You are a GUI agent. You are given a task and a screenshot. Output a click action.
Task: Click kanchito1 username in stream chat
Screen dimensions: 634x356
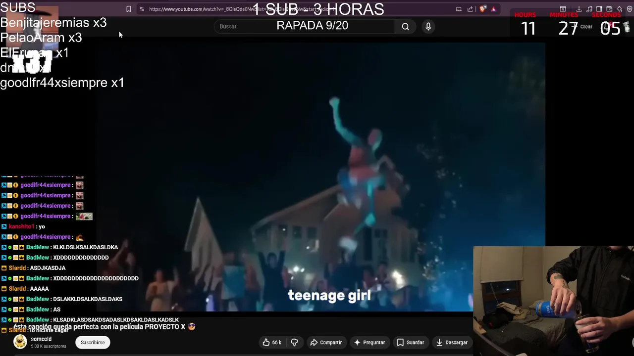click(x=21, y=226)
